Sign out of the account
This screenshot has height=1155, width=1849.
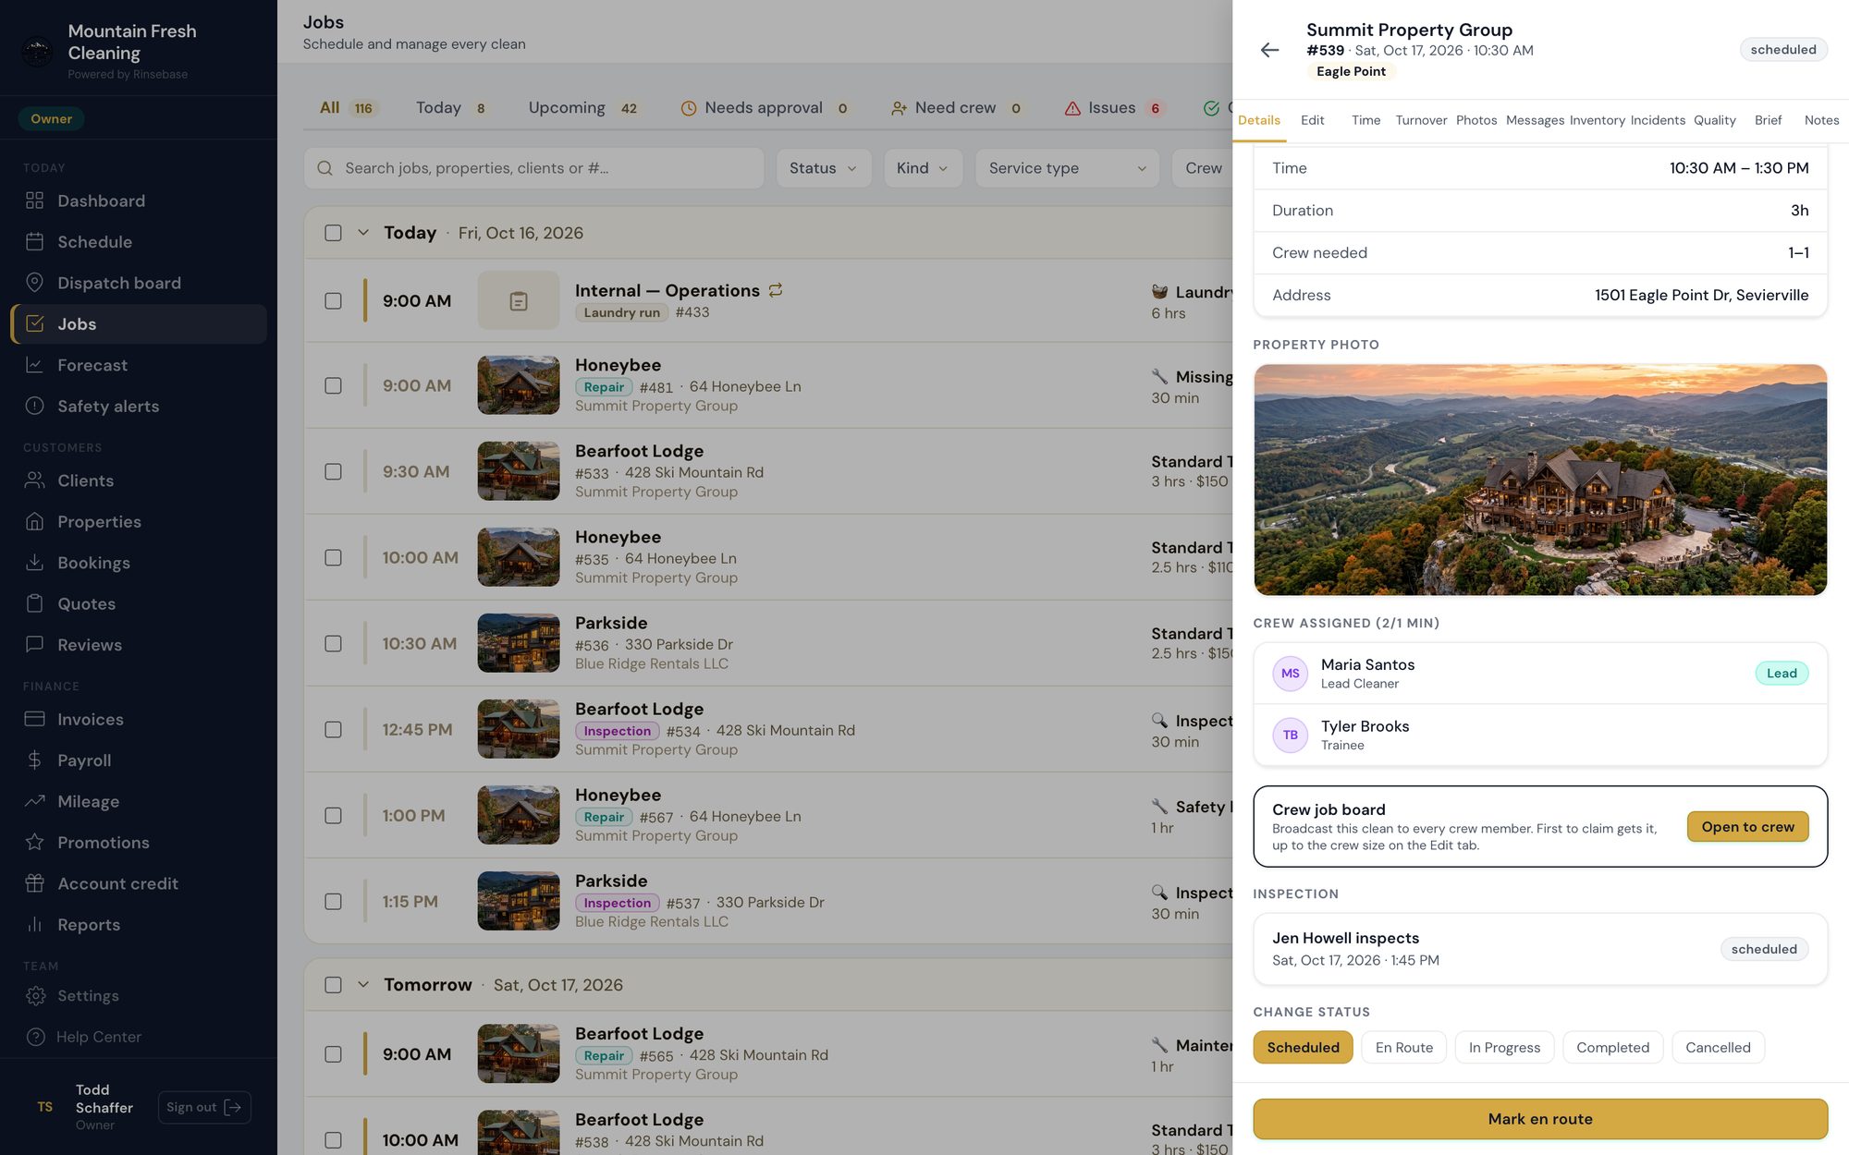pyautogui.click(x=204, y=1107)
